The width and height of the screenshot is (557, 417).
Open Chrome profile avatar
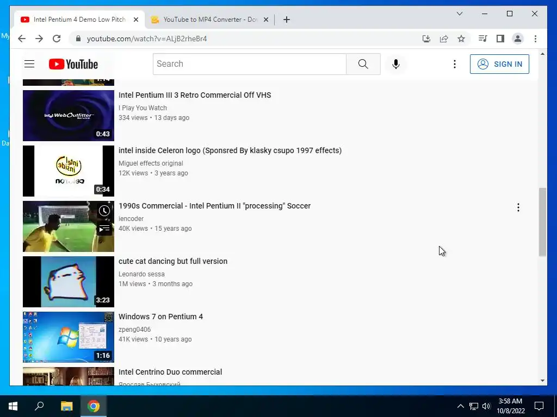(x=518, y=39)
